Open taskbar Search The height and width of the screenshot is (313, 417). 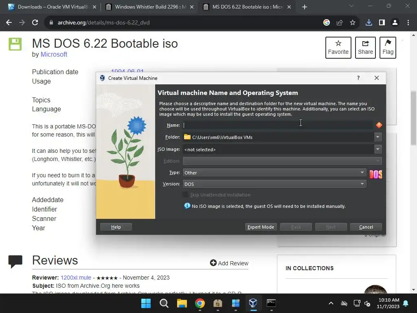[x=164, y=303]
